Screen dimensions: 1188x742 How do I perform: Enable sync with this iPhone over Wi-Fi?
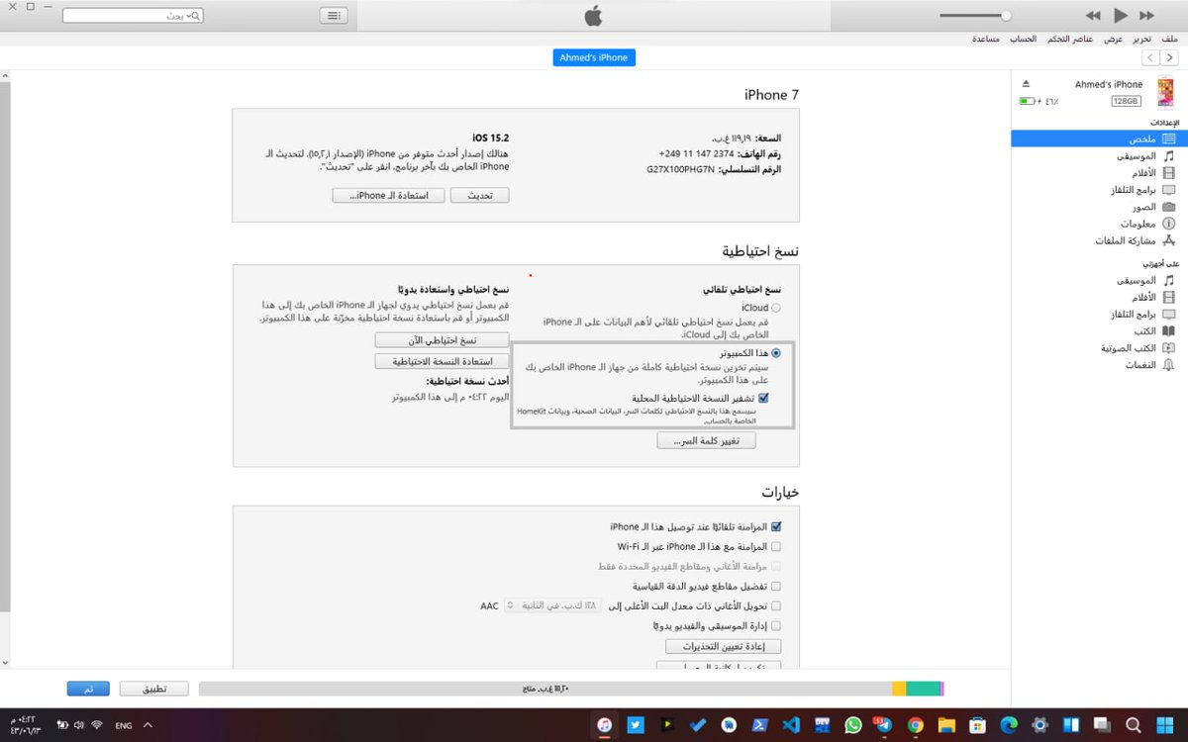pos(776,546)
